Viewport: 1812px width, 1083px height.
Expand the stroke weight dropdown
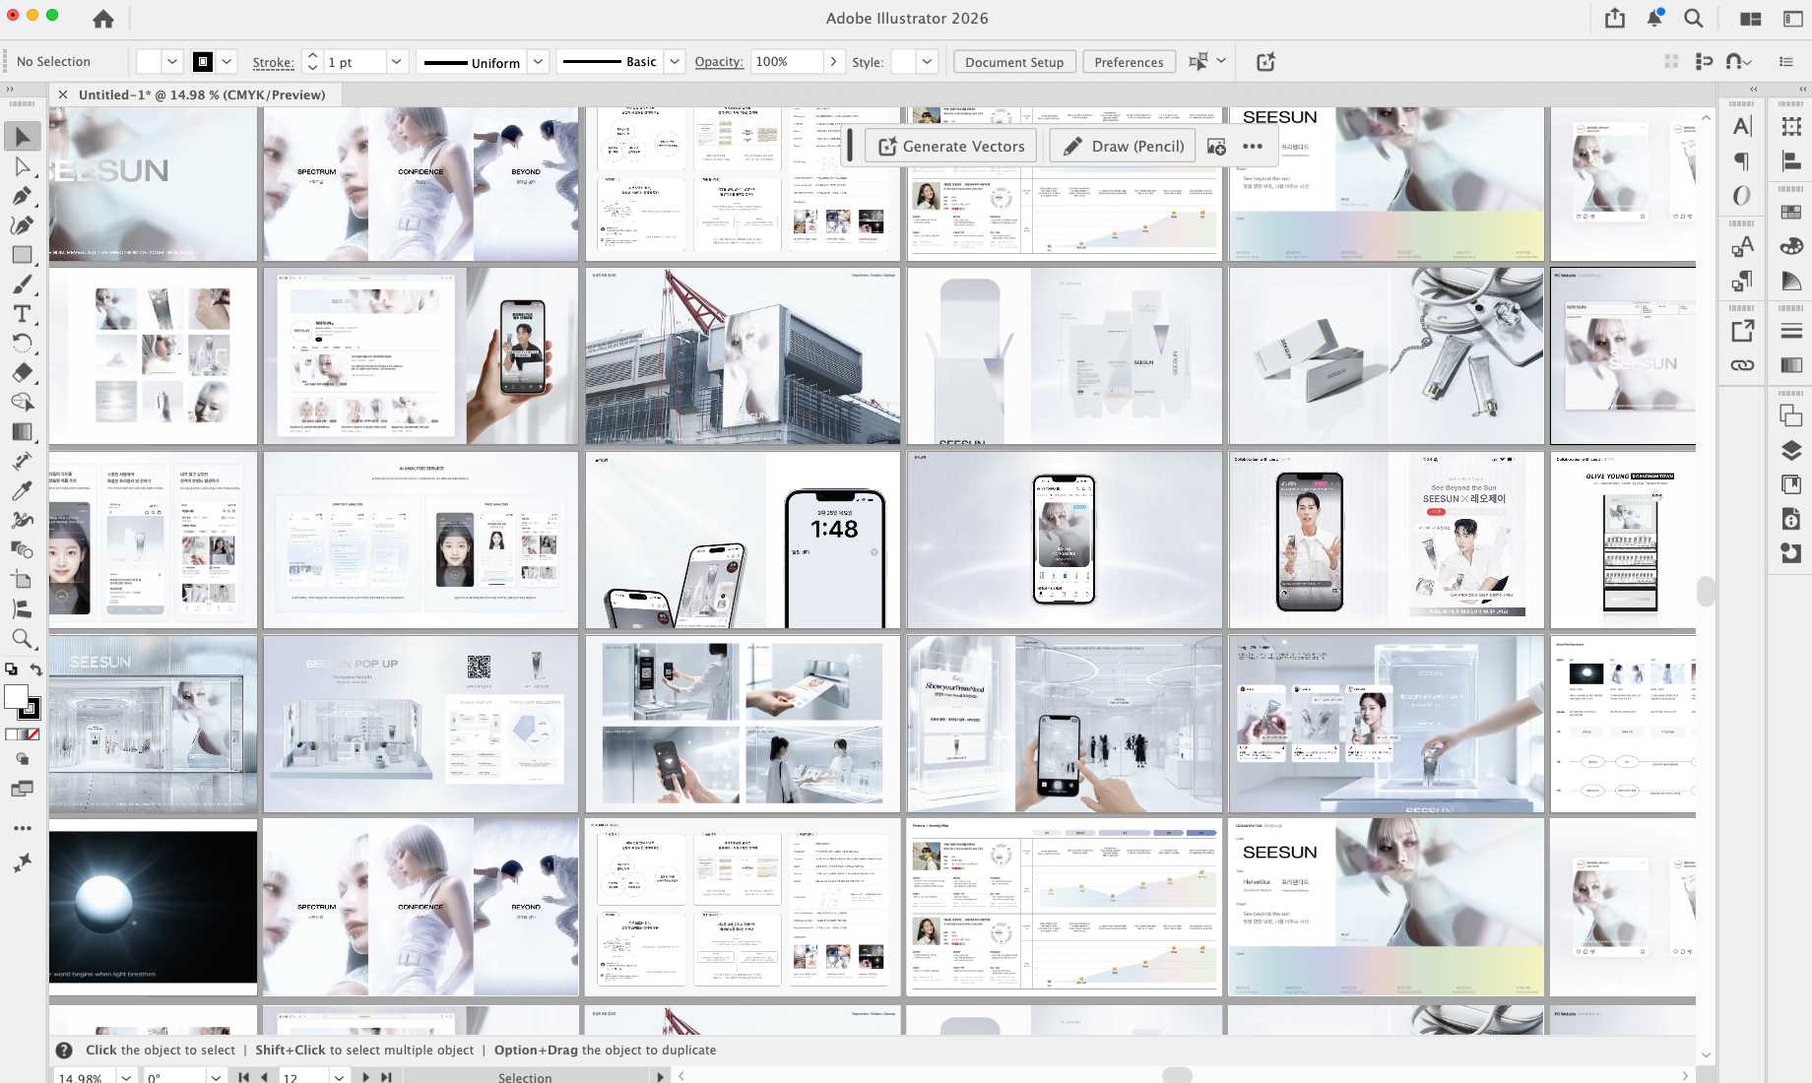[x=396, y=62]
